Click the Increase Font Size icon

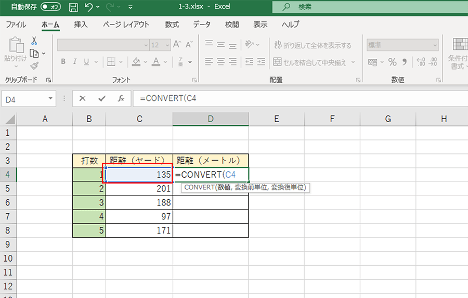(177, 45)
